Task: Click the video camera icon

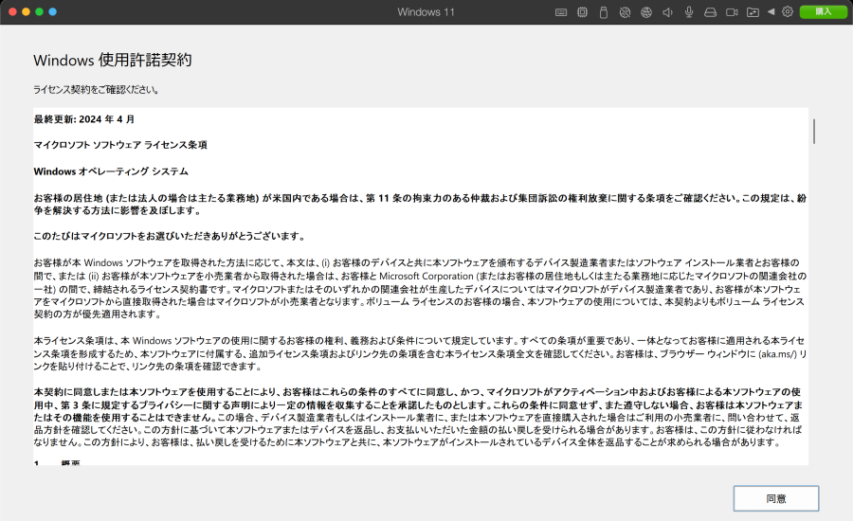Action: pyautogui.click(x=732, y=12)
